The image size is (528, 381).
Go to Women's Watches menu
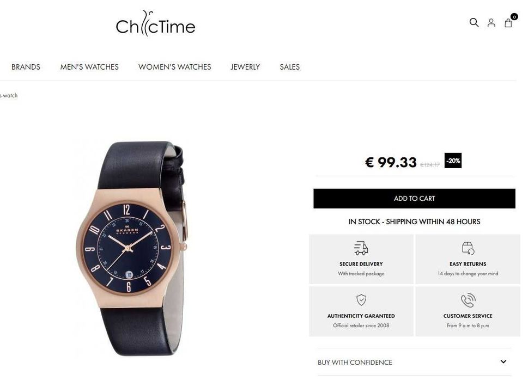pos(175,67)
